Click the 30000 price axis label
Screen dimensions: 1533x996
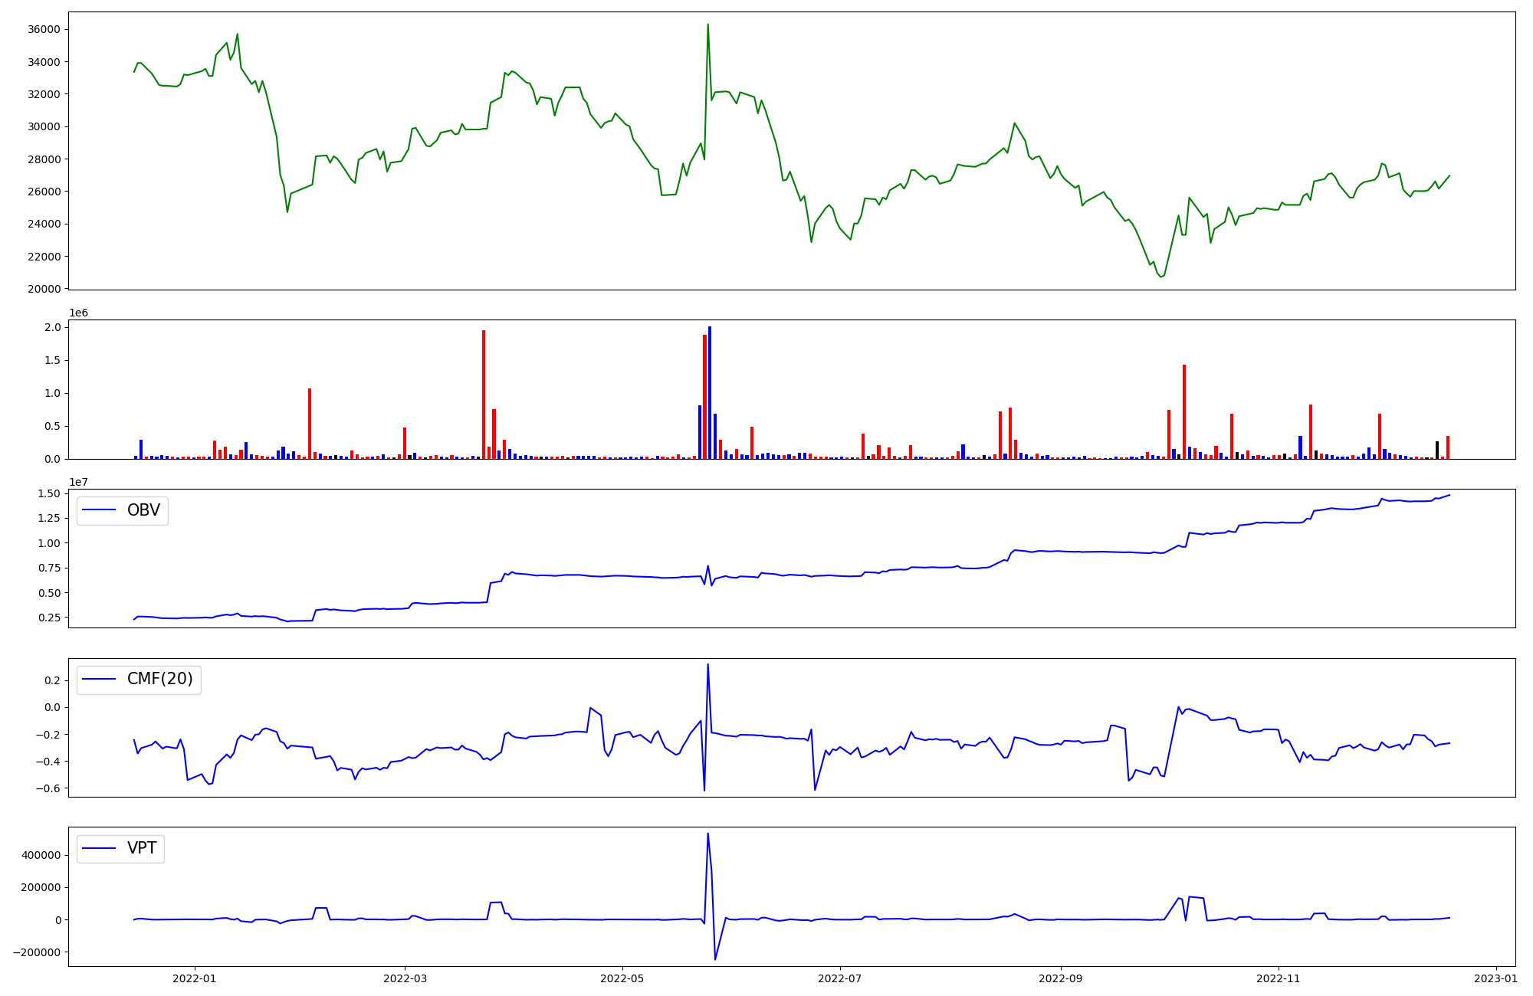pyautogui.click(x=44, y=127)
